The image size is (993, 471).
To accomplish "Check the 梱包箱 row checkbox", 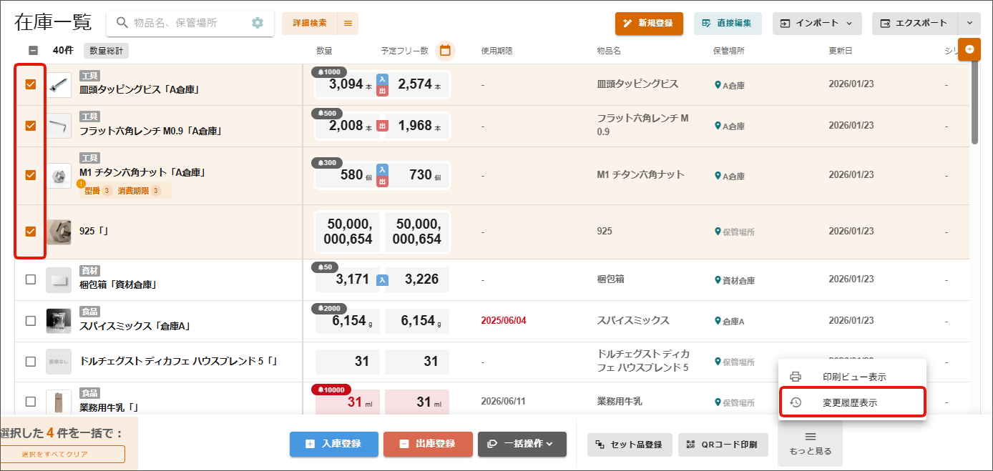I will [x=31, y=279].
